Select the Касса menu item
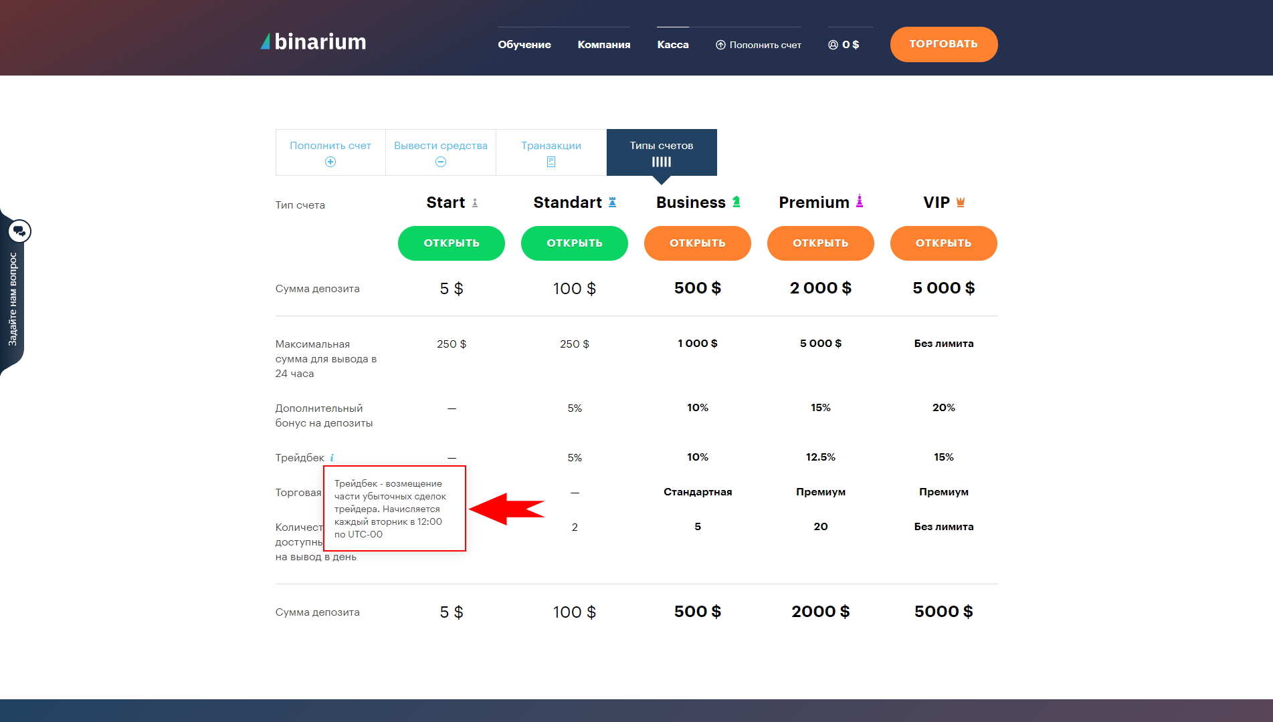This screenshot has width=1273, height=722. (672, 45)
